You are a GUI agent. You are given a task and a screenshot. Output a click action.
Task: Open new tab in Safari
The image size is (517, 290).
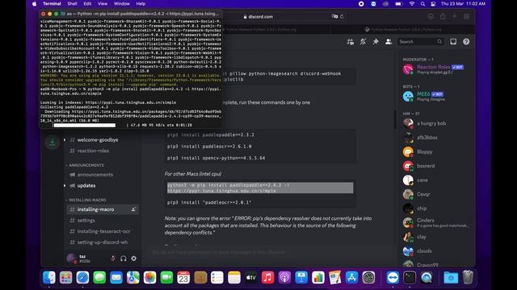tap(454, 16)
